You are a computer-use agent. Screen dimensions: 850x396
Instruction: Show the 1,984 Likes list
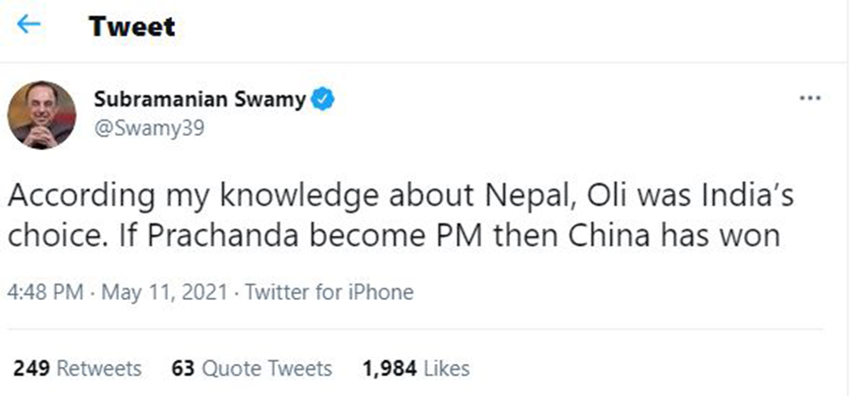click(416, 368)
